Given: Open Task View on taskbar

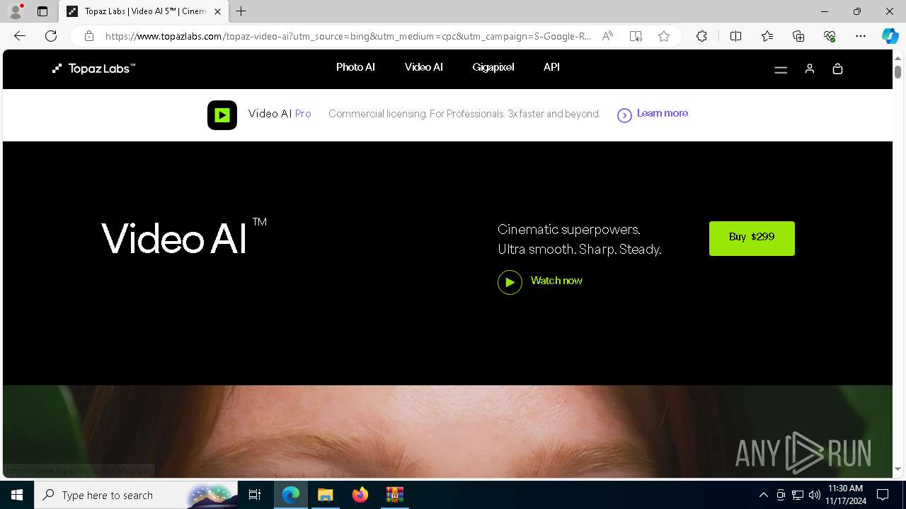Looking at the screenshot, I should (x=255, y=495).
